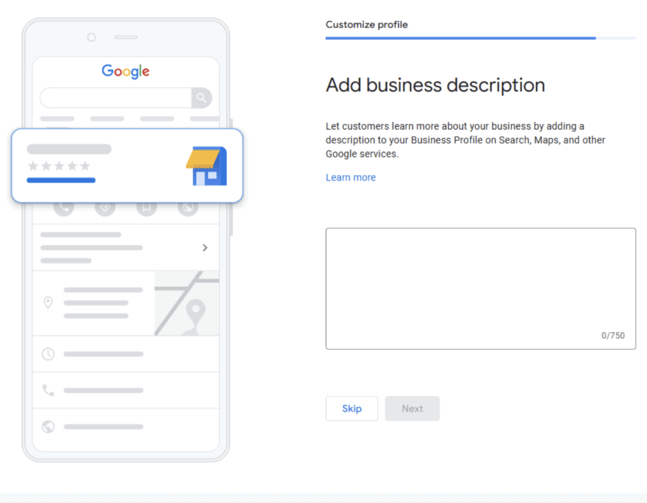The image size is (647, 503).
Task: Click the blue progress bar at the top
Action: pos(460,38)
